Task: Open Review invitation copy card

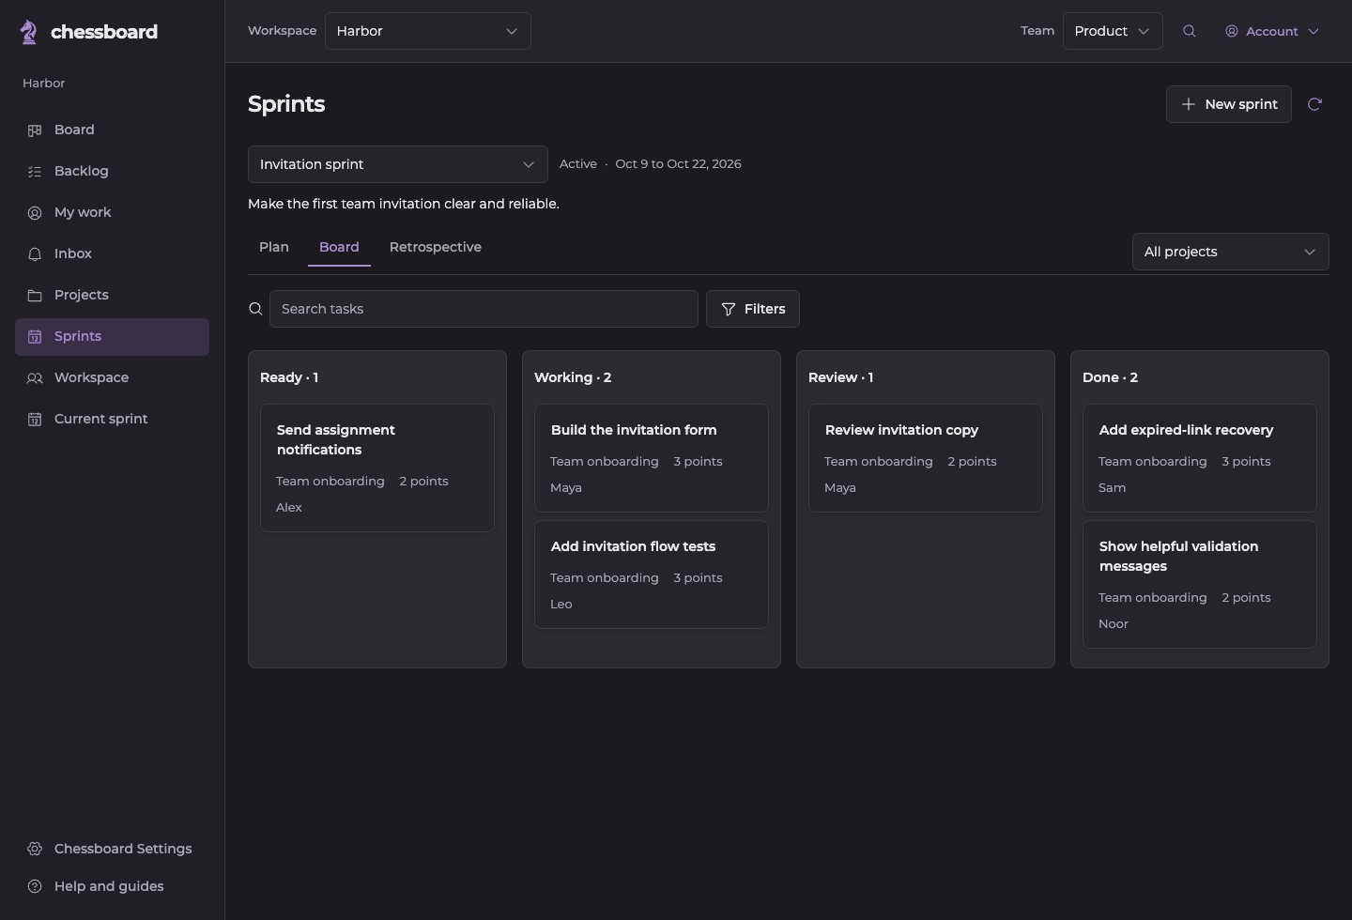Action: 926,458
